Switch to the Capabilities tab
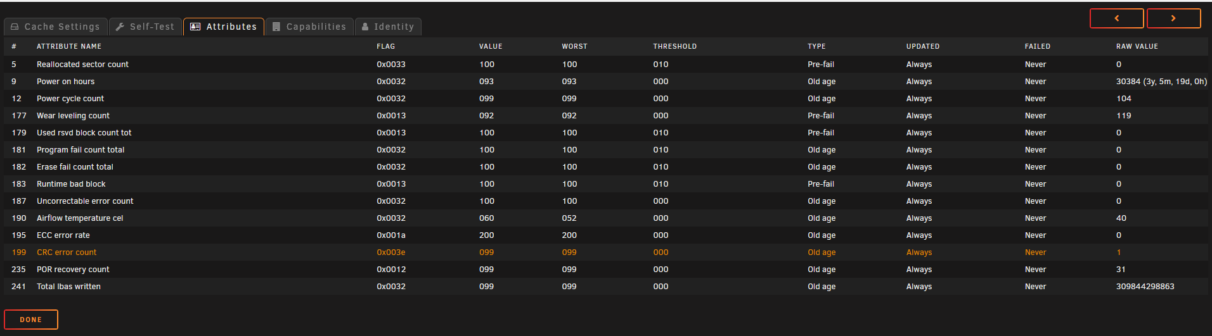 309,27
